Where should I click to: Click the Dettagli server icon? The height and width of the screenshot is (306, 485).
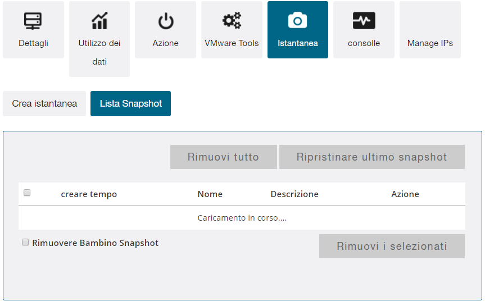coord(33,21)
